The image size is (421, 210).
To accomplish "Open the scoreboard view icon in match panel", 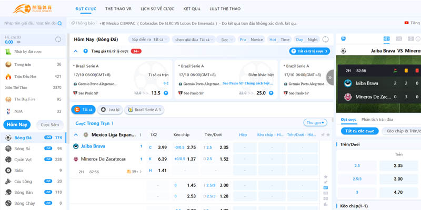I will pyautogui.click(x=387, y=39).
